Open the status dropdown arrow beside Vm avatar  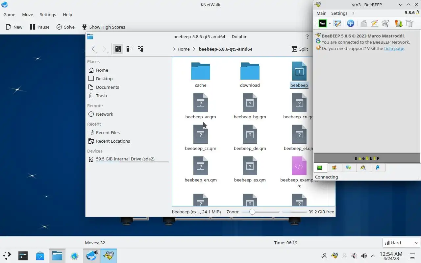point(330,23)
